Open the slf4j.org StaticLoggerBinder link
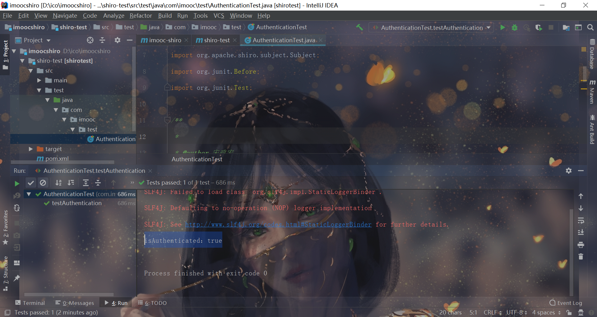Screen dimensions: 597x317 click(278, 224)
